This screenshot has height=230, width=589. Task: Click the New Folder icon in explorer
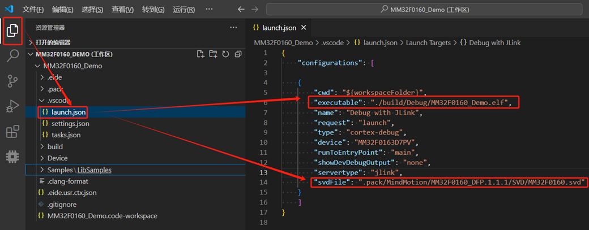(x=213, y=54)
